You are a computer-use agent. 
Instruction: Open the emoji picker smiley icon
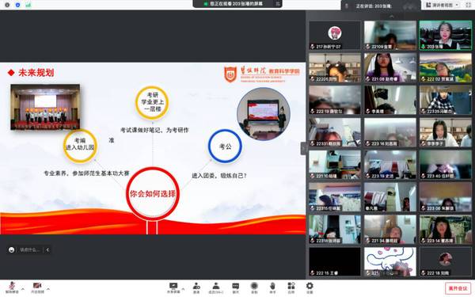pyautogui.click(x=12, y=250)
